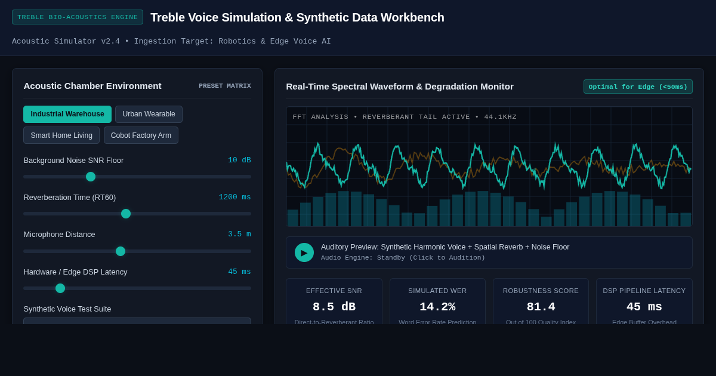The height and width of the screenshot is (376, 716).
Task: Click the Effective SNR 8.5 dB card
Action: 334,301
